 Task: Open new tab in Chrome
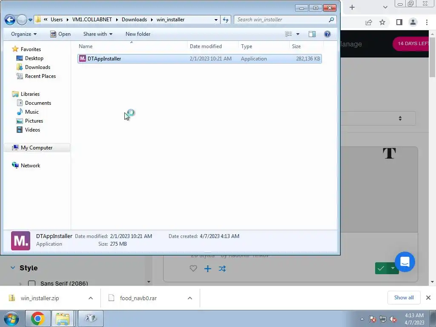click(352, 7)
